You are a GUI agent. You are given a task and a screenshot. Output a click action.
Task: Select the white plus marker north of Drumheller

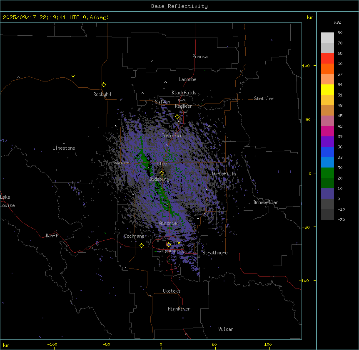click(x=255, y=156)
